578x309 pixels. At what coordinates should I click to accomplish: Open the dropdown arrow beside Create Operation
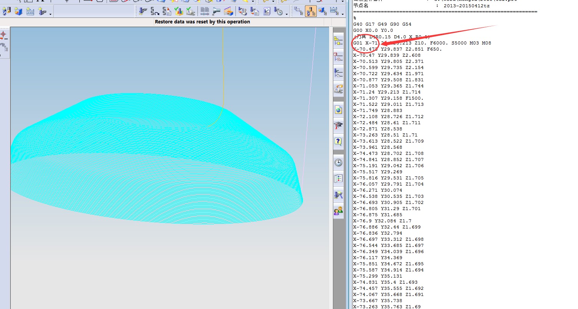tap(51, 14)
